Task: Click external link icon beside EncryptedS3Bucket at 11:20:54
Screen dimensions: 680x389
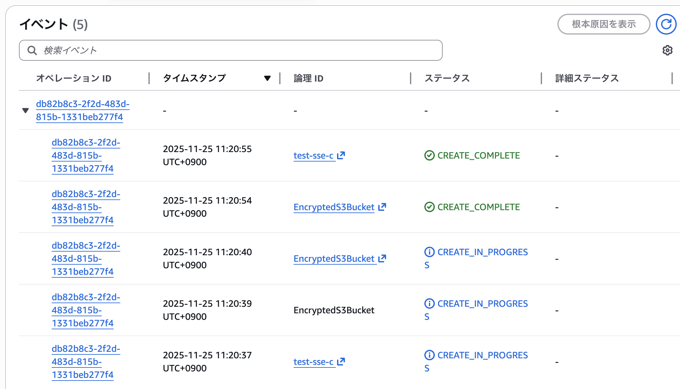Action: (382, 207)
